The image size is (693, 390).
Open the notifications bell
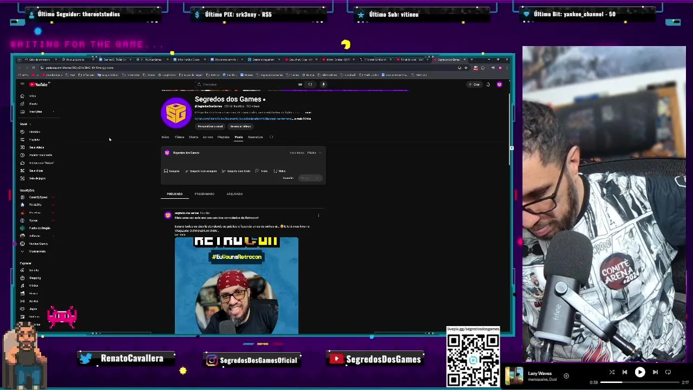tap(488, 84)
